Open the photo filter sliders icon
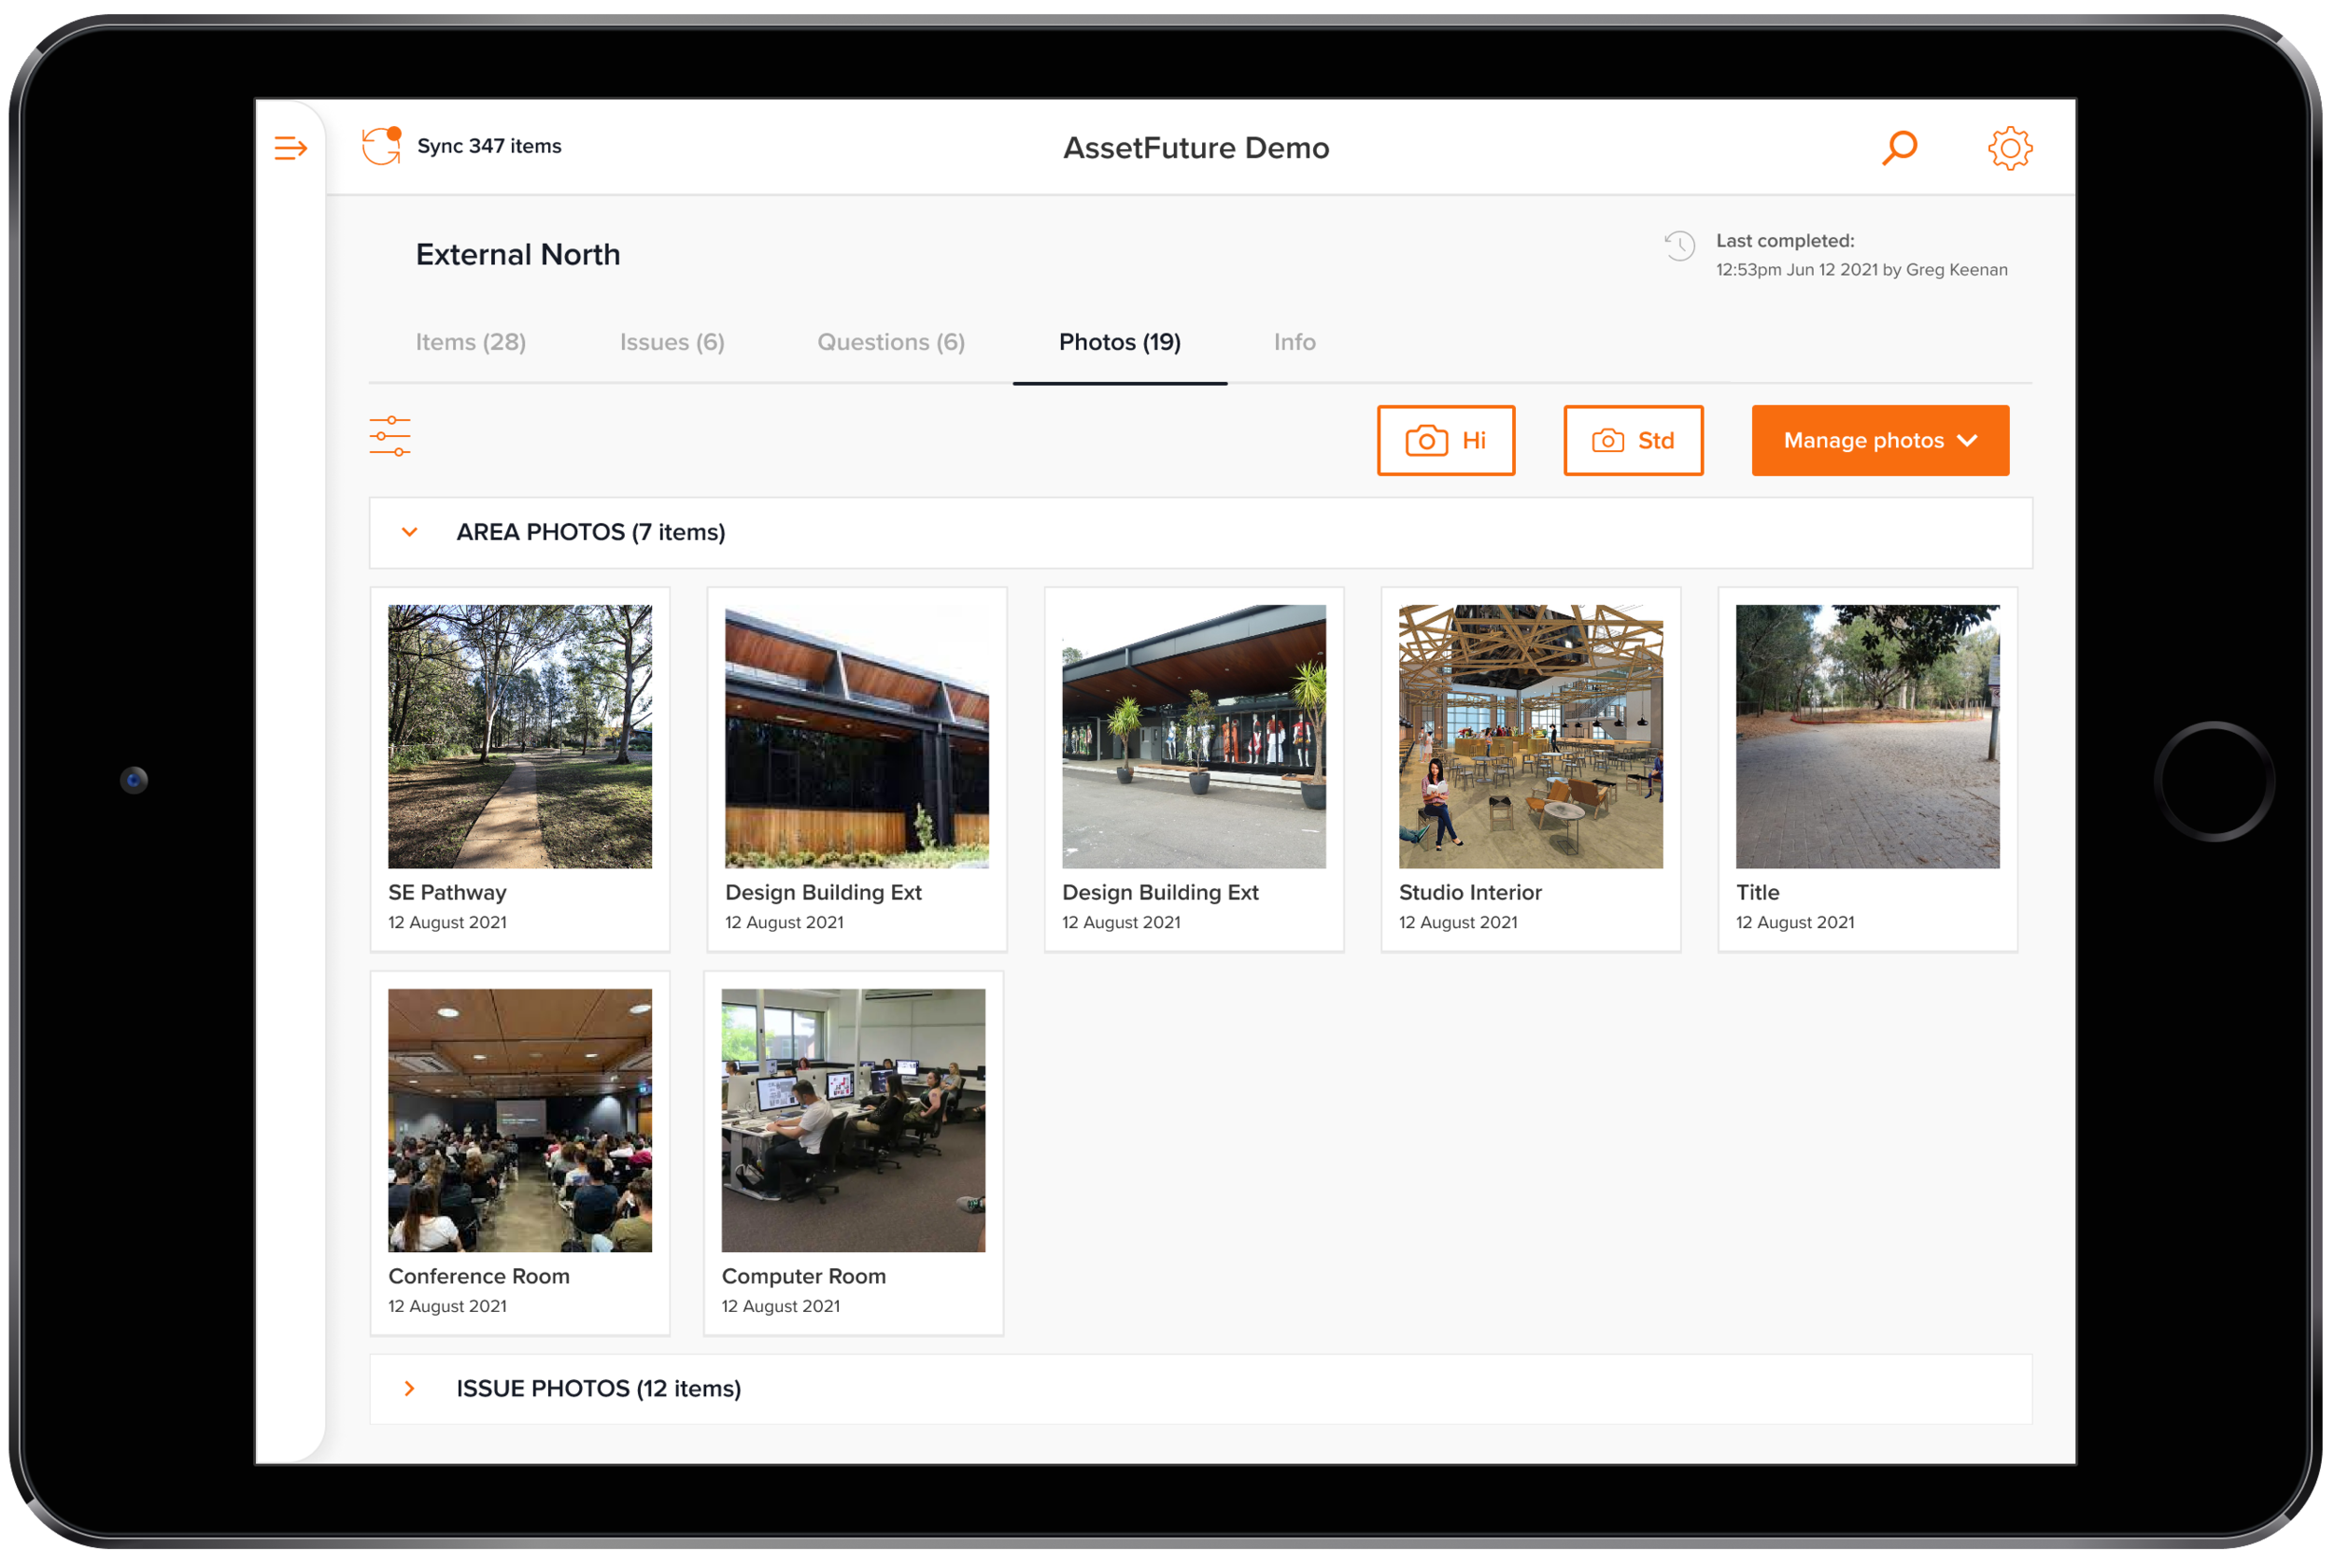2335x1565 pixels. (389, 436)
